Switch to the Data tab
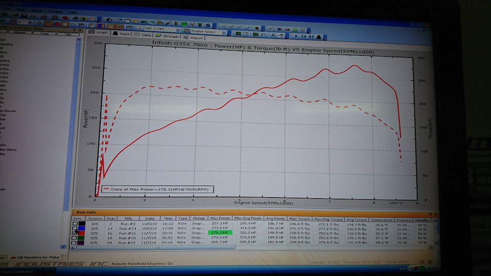The width and height of the screenshot is (491, 276). [143, 35]
